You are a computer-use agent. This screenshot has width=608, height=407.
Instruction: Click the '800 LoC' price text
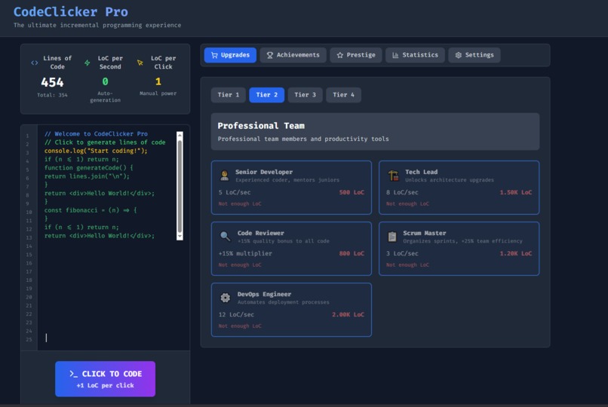[x=352, y=254]
